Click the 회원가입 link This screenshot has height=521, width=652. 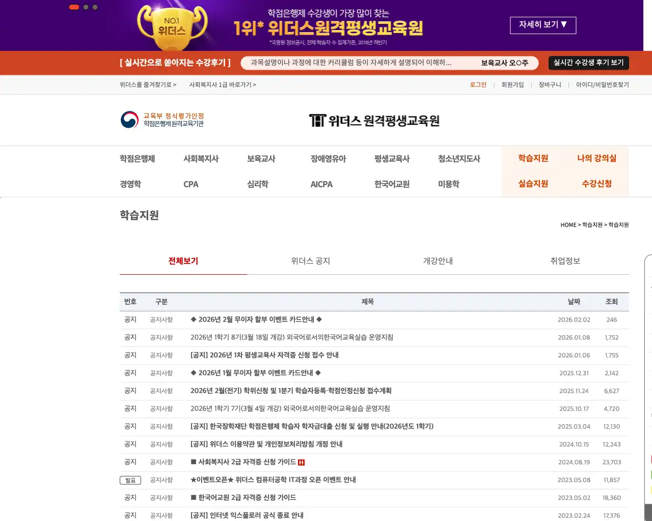point(512,84)
